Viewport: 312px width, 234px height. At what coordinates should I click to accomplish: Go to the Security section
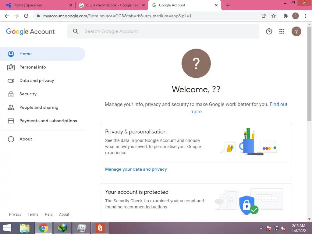point(43,94)
